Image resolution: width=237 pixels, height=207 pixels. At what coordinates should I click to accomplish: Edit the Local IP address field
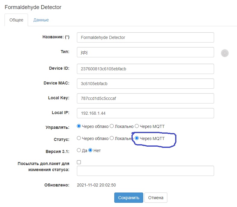point(145,113)
